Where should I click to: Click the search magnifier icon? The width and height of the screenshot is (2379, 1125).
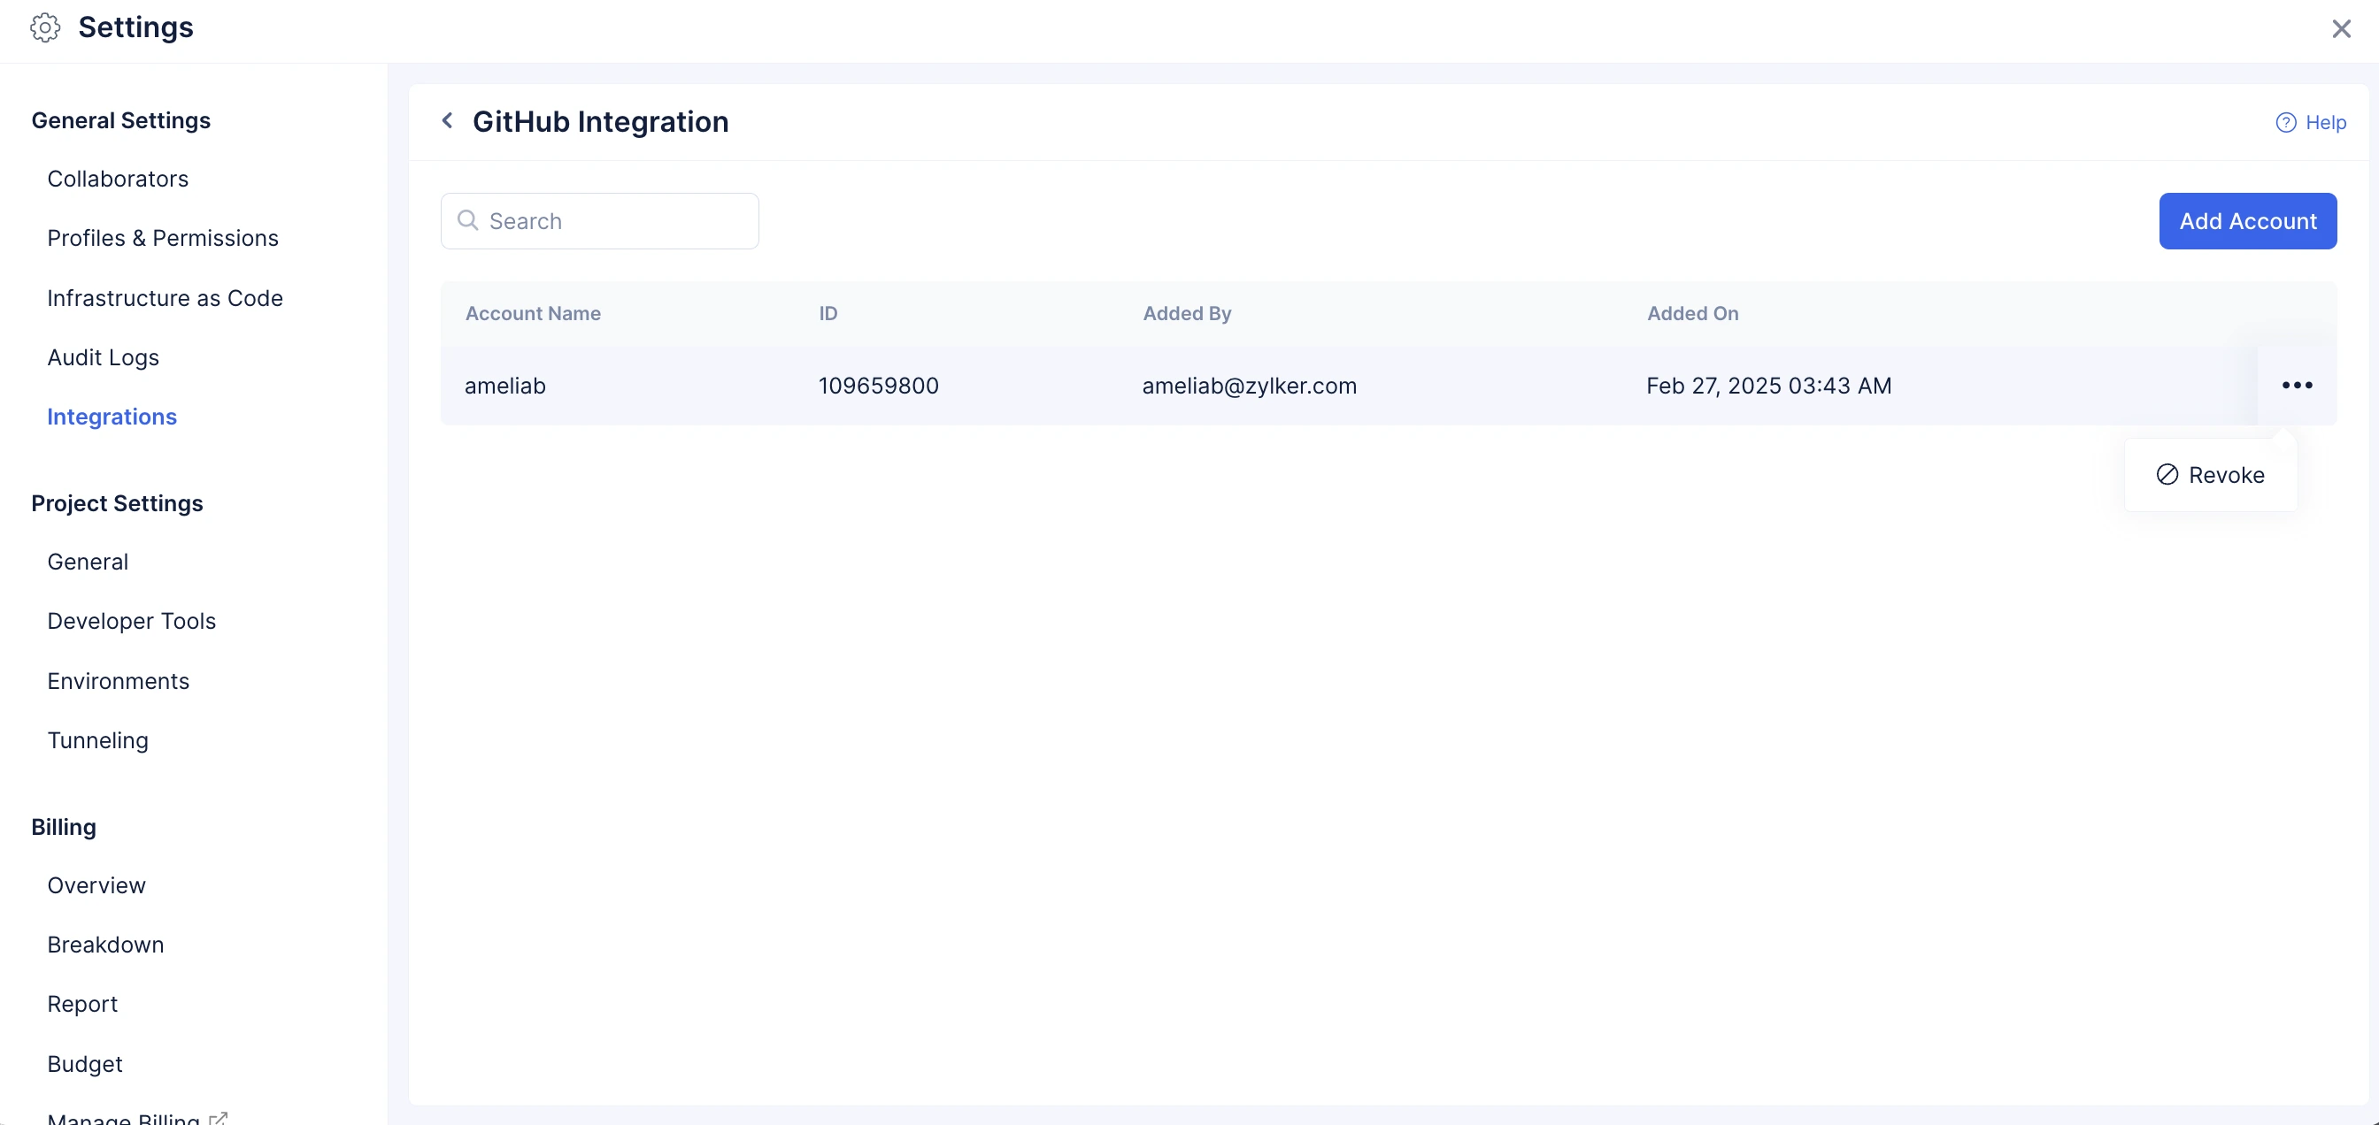point(468,220)
